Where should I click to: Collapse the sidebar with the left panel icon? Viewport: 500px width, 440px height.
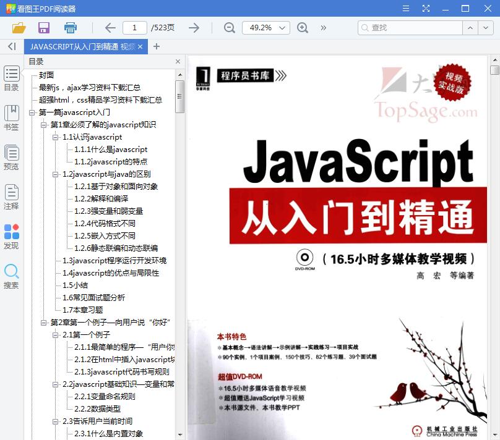(12, 46)
